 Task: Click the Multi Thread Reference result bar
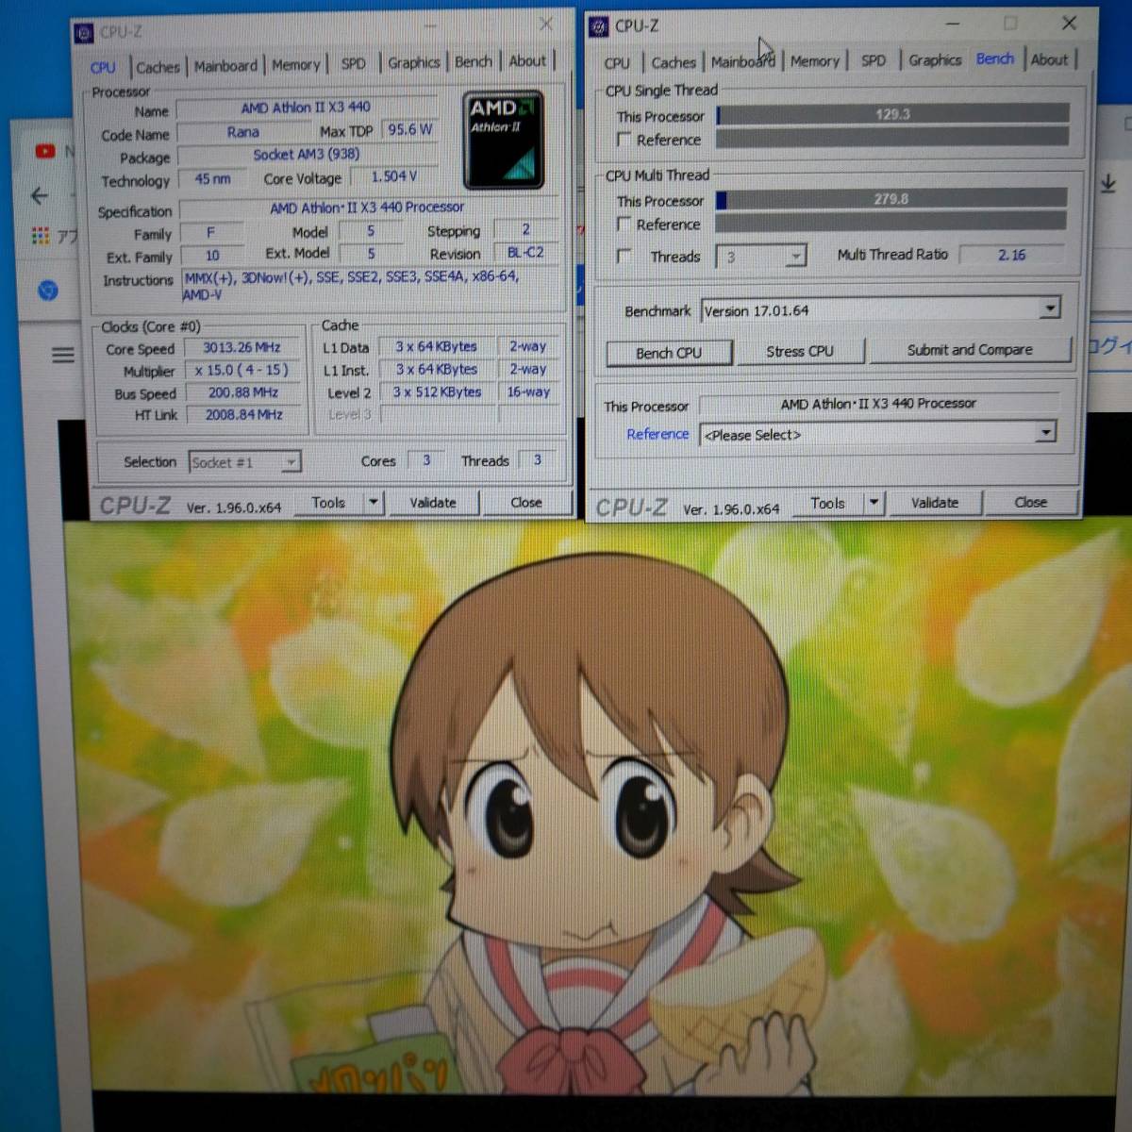891,223
